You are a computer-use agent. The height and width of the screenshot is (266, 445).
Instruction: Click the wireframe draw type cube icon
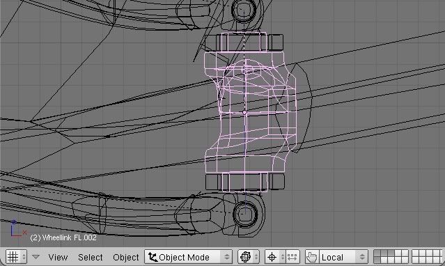pyautogui.click(x=245, y=257)
